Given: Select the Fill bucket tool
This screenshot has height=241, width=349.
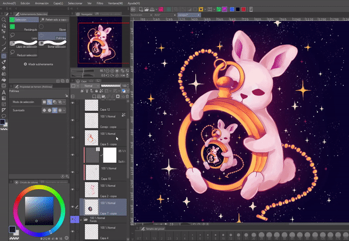Looking at the screenshot, I should 3,80.
